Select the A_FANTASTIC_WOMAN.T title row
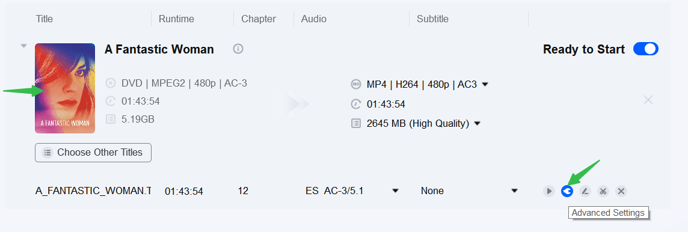 point(93,191)
